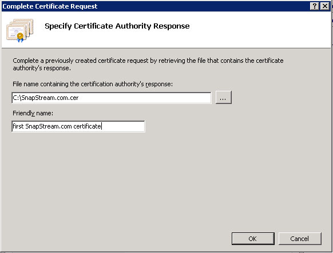
Task: Dismiss the dialog with the Cancel button
Action: tap(300, 239)
